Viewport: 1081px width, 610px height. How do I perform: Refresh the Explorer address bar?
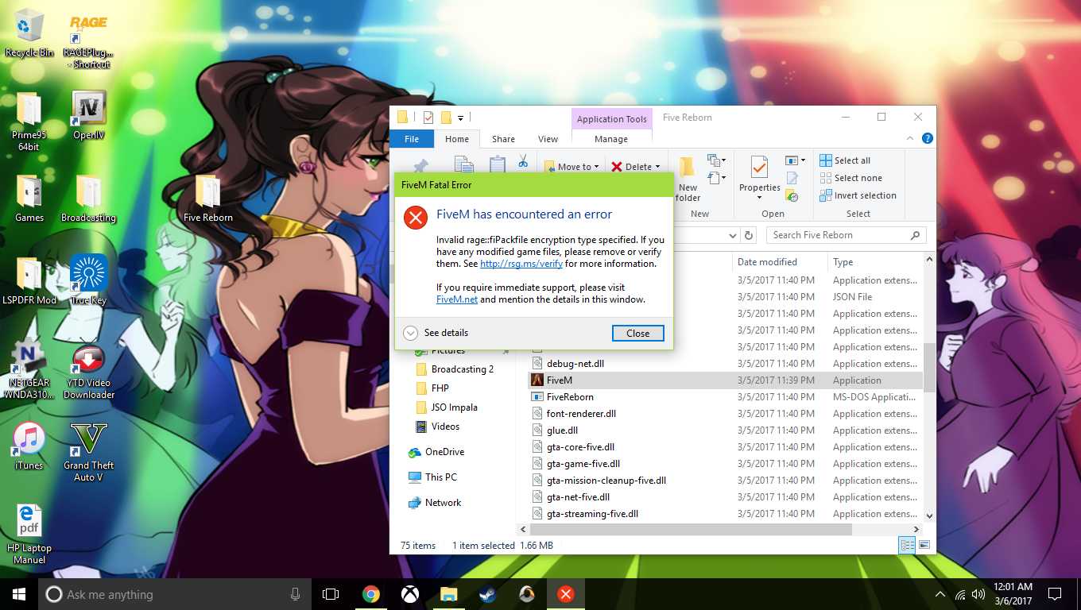[749, 235]
